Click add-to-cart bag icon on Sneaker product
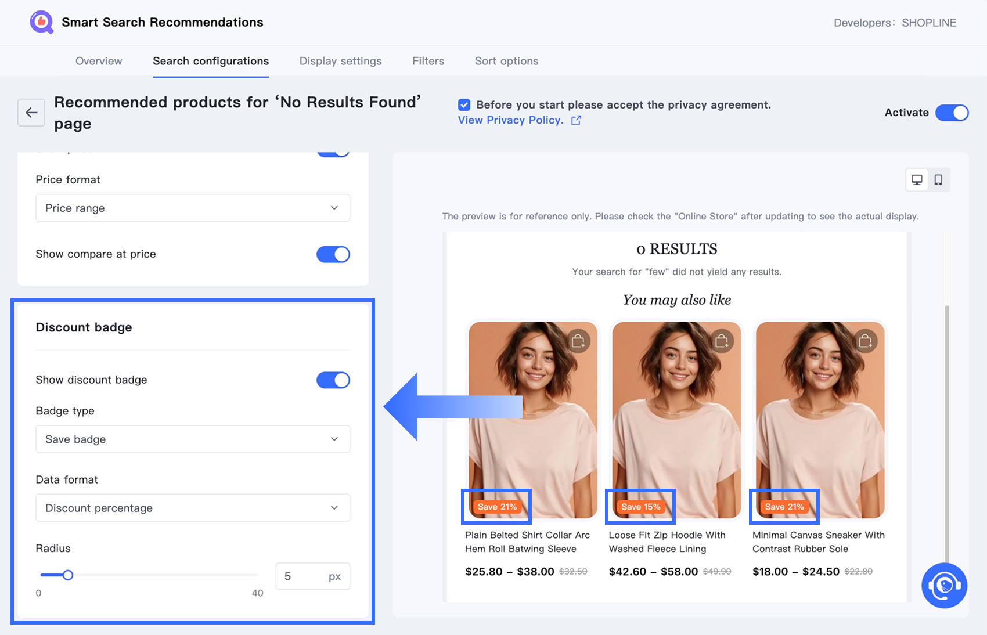 pos(865,341)
